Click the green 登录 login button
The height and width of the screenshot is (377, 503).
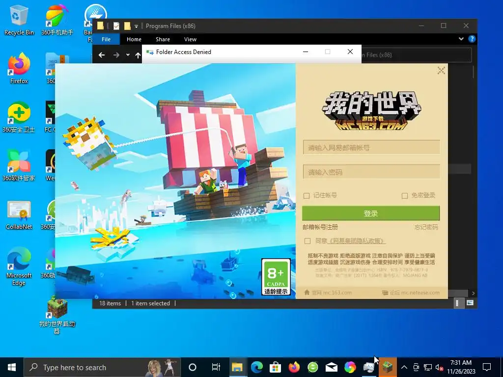(x=371, y=213)
